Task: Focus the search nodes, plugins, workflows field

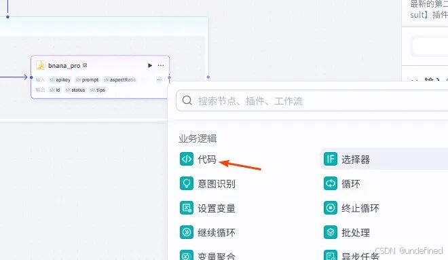Action: coord(312,100)
